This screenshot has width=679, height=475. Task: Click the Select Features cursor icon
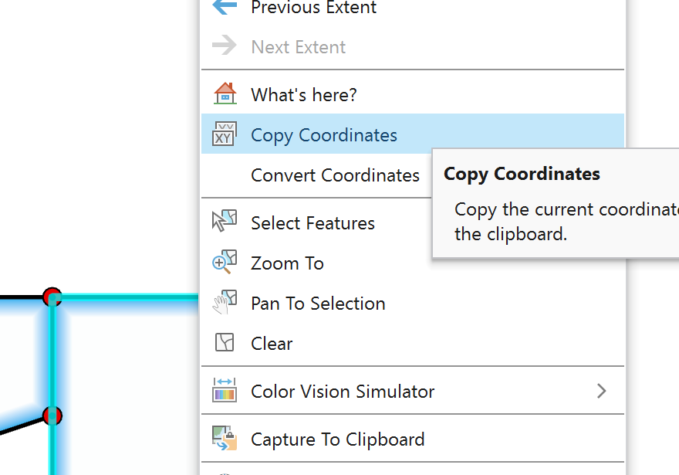[225, 222]
